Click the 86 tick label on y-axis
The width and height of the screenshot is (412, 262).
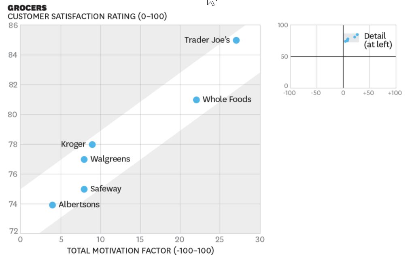pos(13,25)
